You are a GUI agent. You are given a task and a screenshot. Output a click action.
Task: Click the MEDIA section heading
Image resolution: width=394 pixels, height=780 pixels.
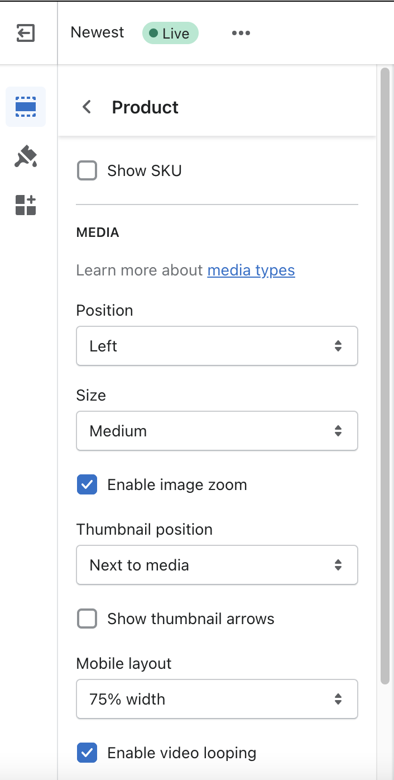pyautogui.click(x=98, y=232)
